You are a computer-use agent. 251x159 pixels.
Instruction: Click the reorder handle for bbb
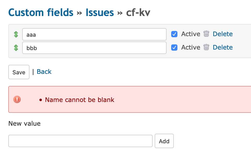click(x=16, y=47)
